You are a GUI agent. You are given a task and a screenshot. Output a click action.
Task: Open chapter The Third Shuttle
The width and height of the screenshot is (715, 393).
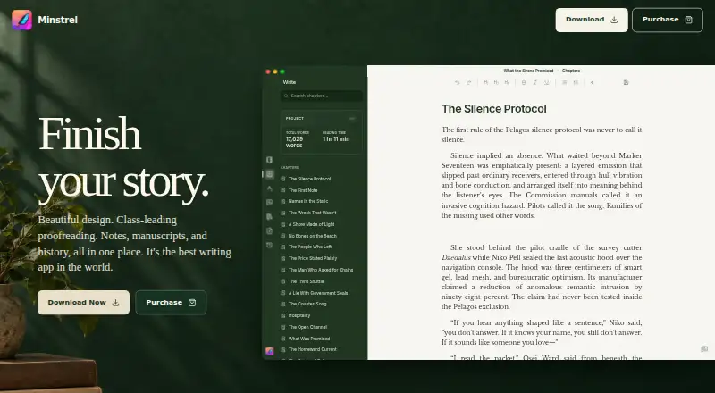tap(321, 281)
